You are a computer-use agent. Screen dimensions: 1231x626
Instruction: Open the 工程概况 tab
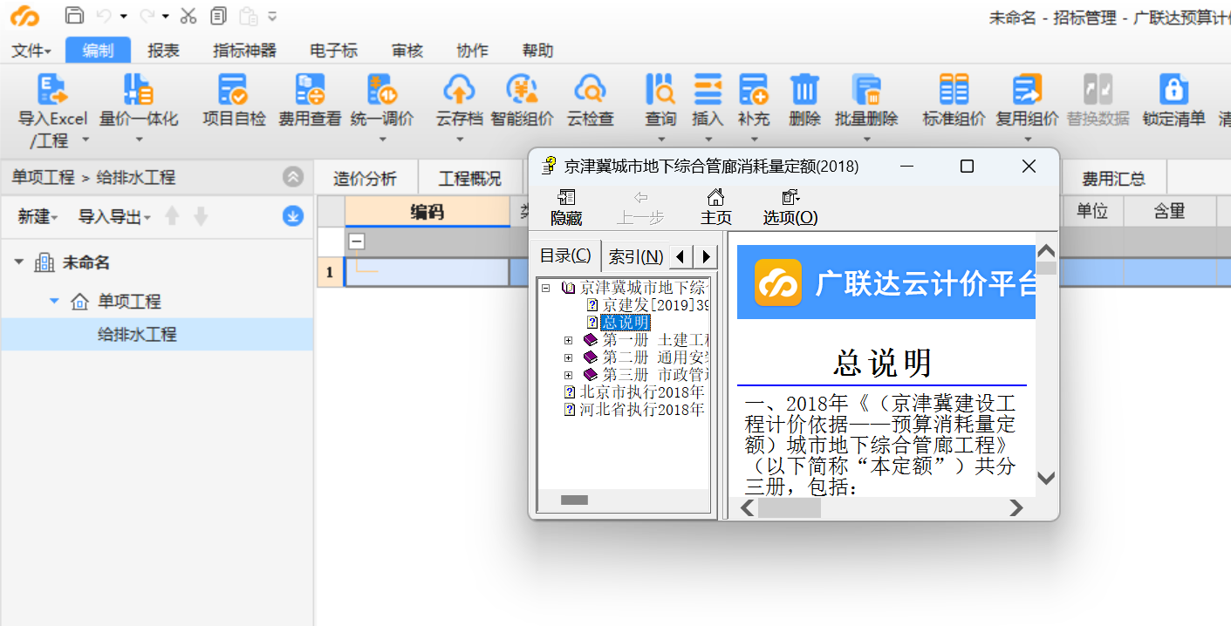[469, 178]
